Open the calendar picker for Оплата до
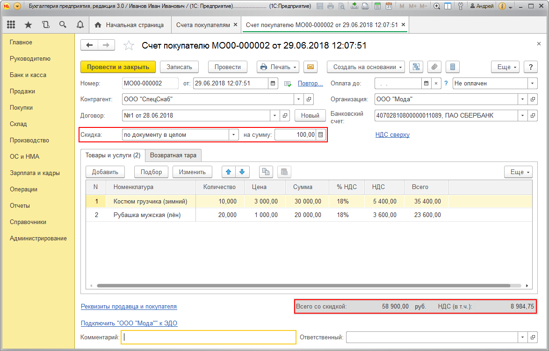 (x=426, y=84)
